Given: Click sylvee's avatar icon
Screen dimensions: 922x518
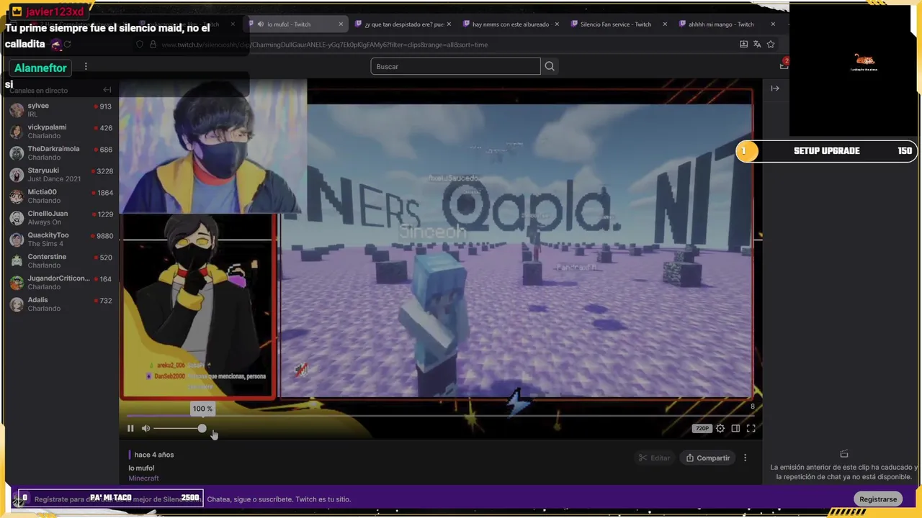Looking at the screenshot, I should [17, 110].
